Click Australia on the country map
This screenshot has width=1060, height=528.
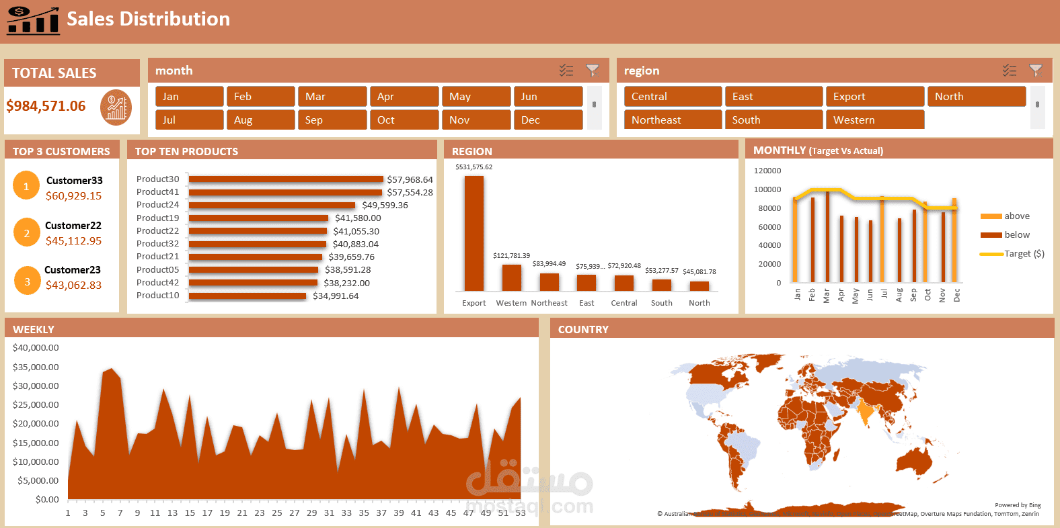pyautogui.click(x=915, y=461)
